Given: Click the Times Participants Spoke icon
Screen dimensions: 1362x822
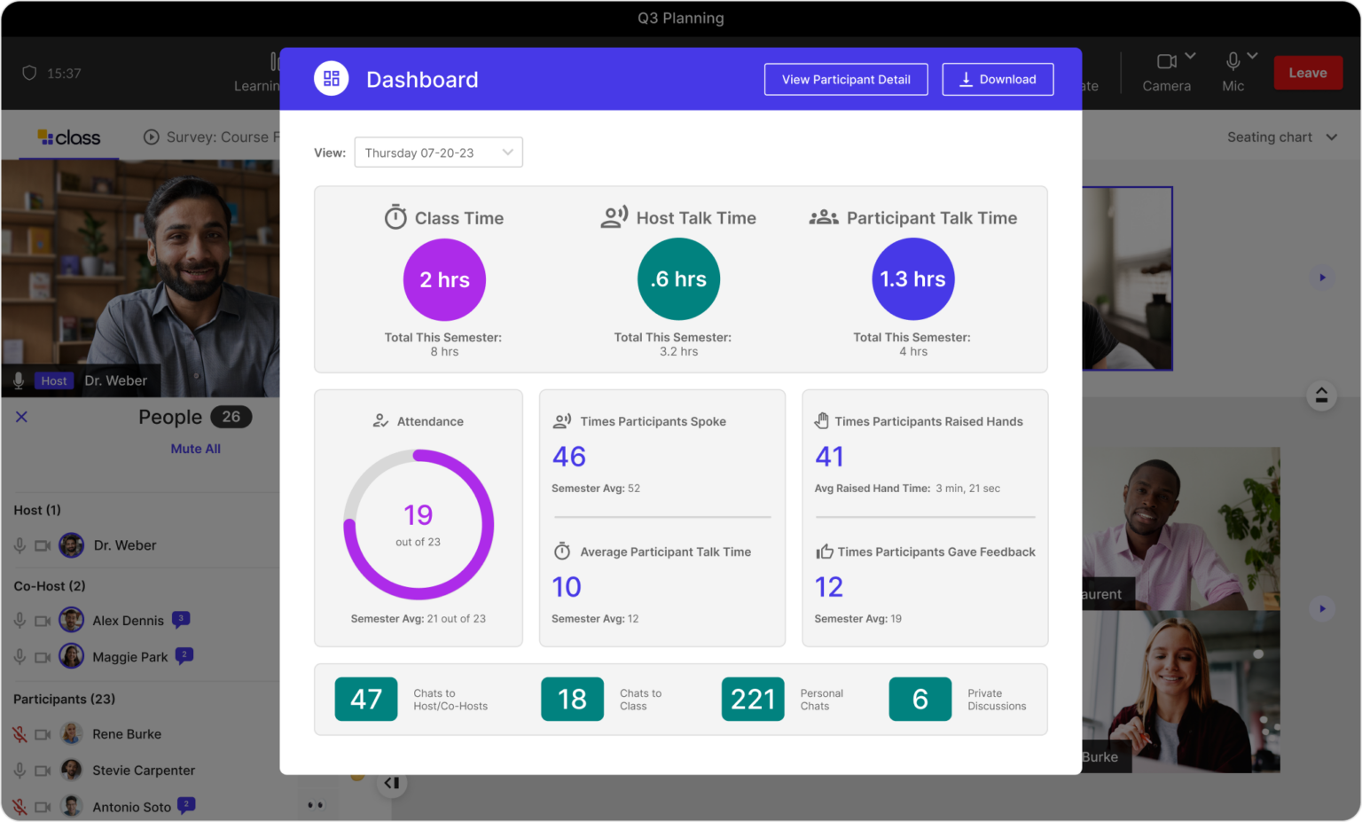Looking at the screenshot, I should [x=562, y=420].
